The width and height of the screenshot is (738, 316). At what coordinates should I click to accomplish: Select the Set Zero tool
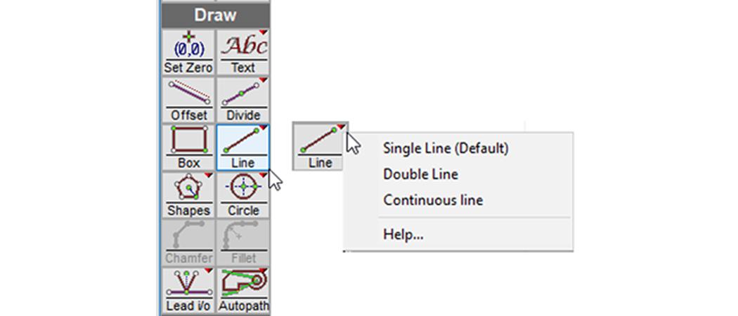tap(188, 52)
